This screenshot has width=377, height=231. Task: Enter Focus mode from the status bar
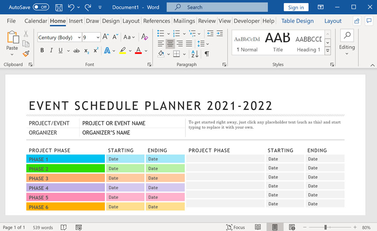click(x=235, y=227)
